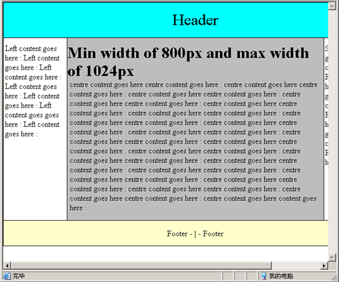Click the vertical scrollbar up arrow
The image size is (339, 282).
[332, 6]
